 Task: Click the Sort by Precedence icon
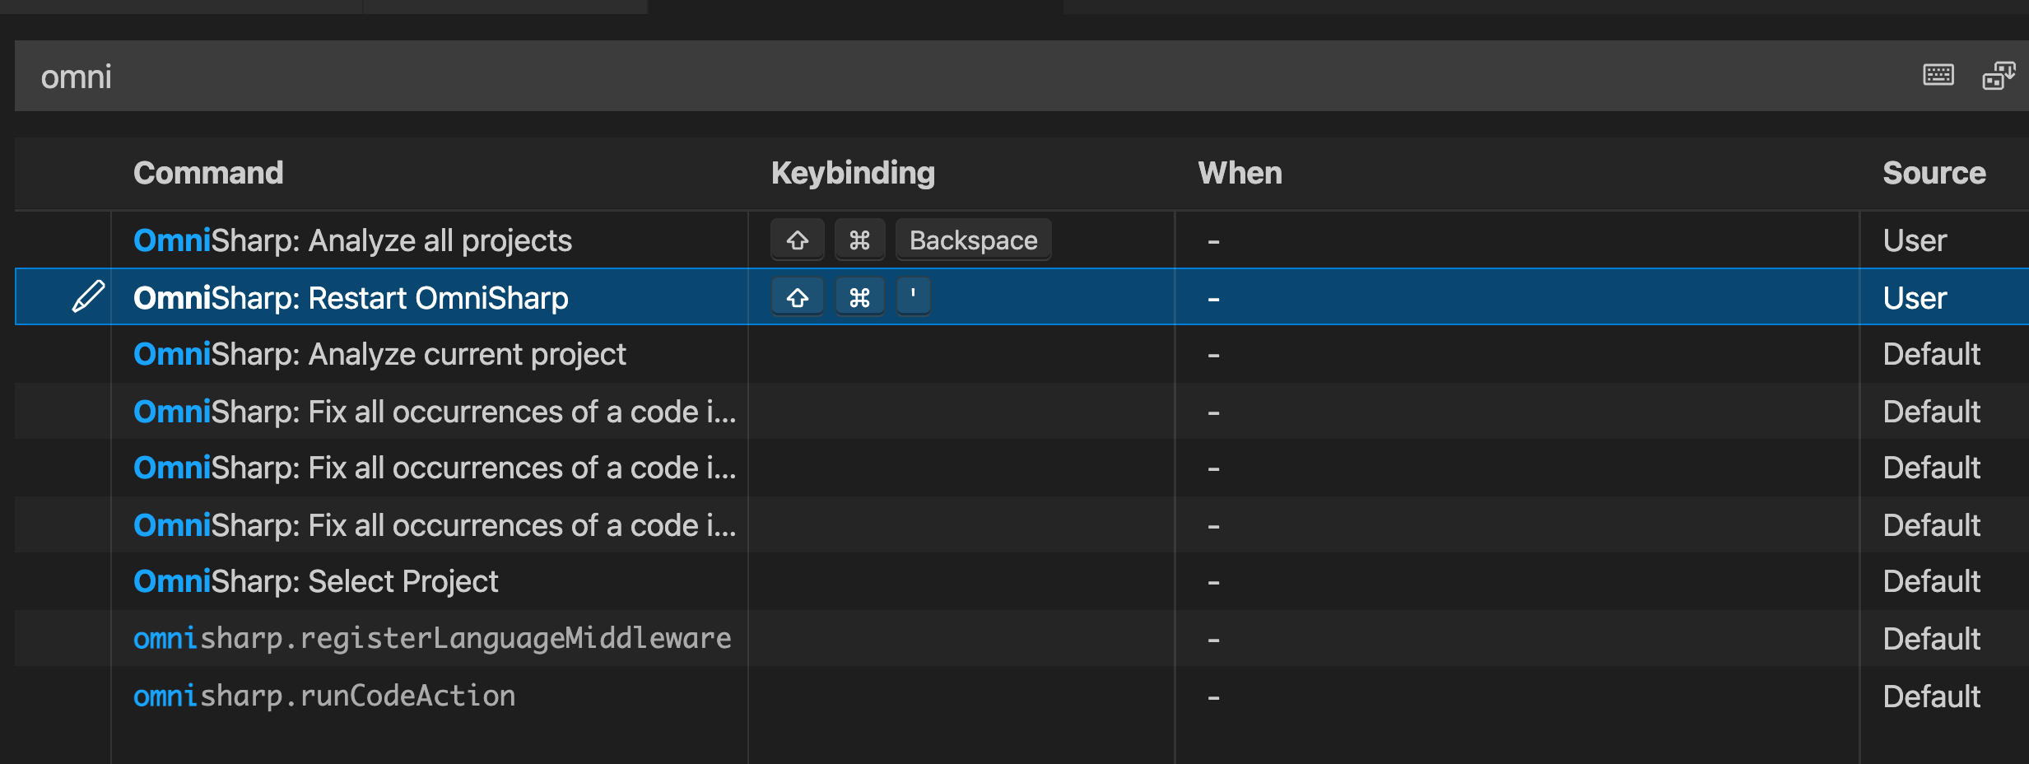point(1999,76)
